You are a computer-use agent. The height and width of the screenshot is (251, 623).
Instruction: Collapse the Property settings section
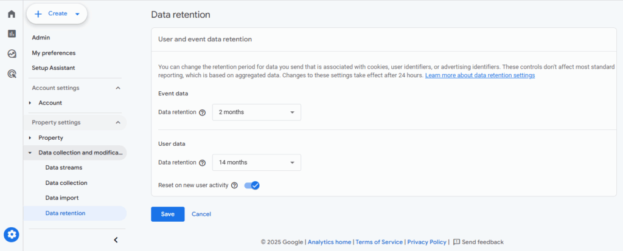point(117,122)
